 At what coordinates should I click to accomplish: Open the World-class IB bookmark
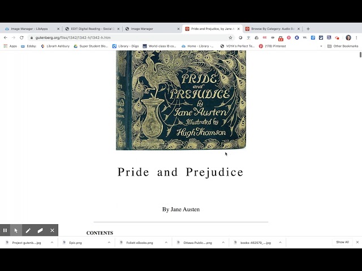[160, 46]
